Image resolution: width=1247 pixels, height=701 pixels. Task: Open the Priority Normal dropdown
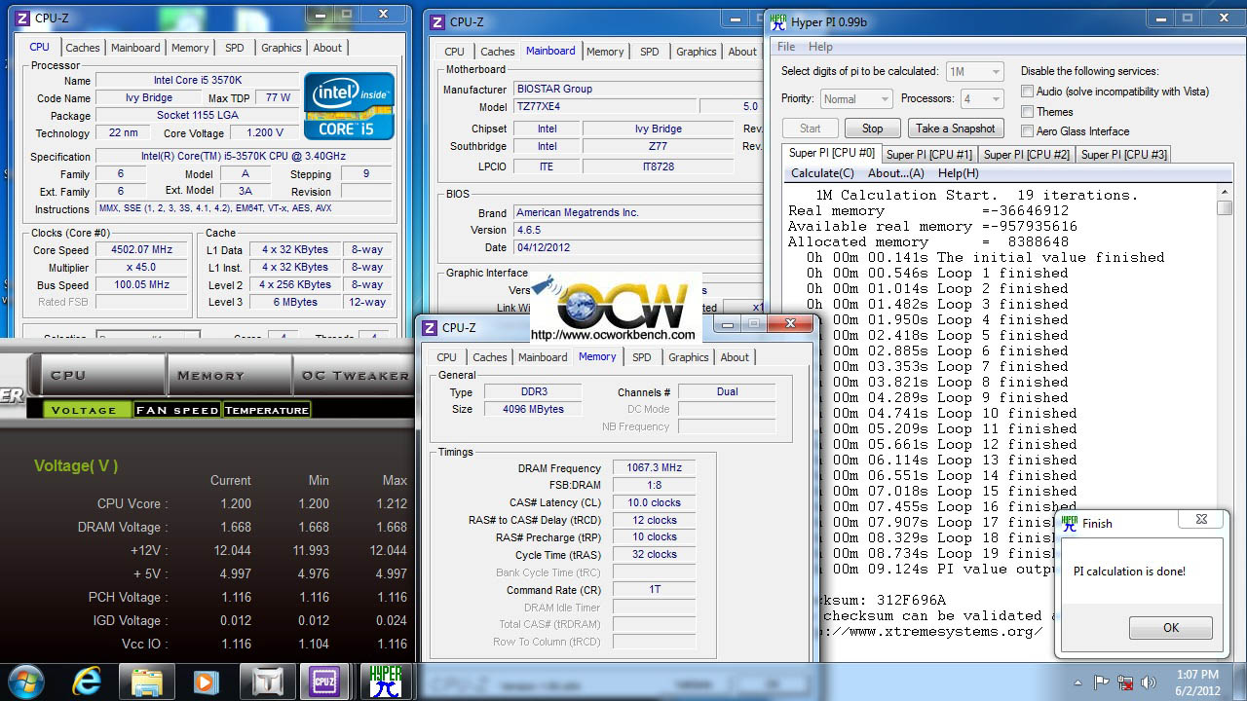[x=856, y=98]
